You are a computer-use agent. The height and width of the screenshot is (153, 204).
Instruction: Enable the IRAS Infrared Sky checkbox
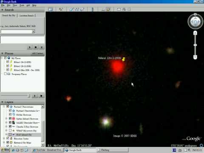(10, 134)
